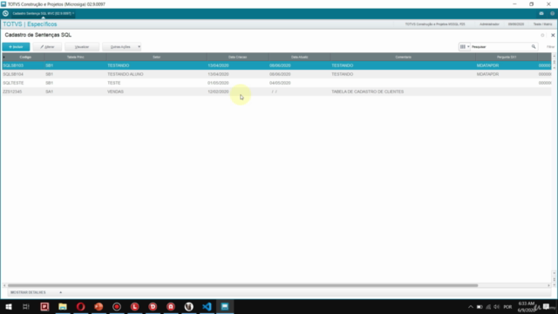
Task: Open the Windows Start menu
Action: point(9,306)
